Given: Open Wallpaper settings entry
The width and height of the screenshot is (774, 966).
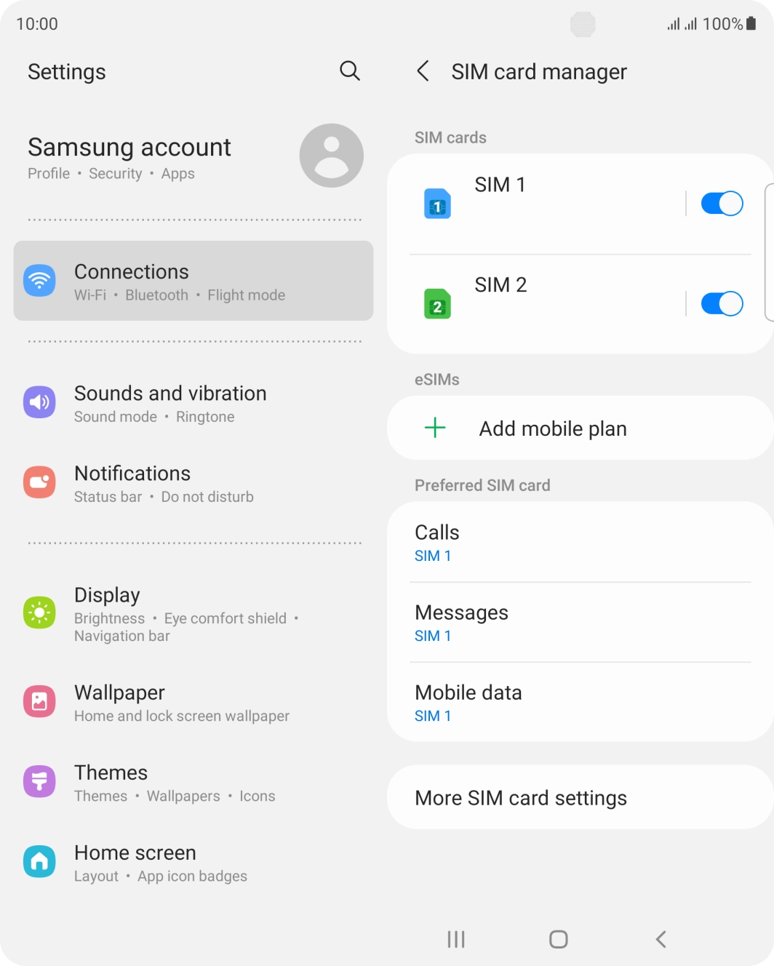Looking at the screenshot, I should click(193, 703).
